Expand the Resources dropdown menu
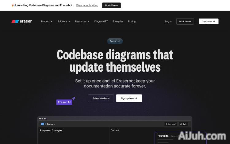Viewport: 230px width, 144px height. point(82,22)
